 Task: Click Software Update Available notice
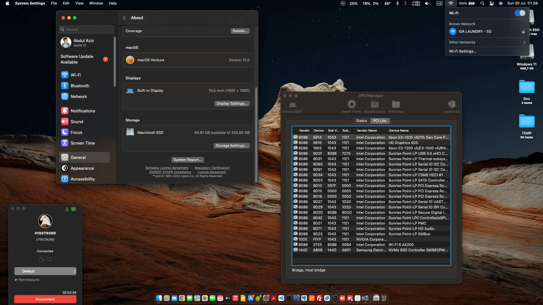pyautogui.click(x=84, y=59)
